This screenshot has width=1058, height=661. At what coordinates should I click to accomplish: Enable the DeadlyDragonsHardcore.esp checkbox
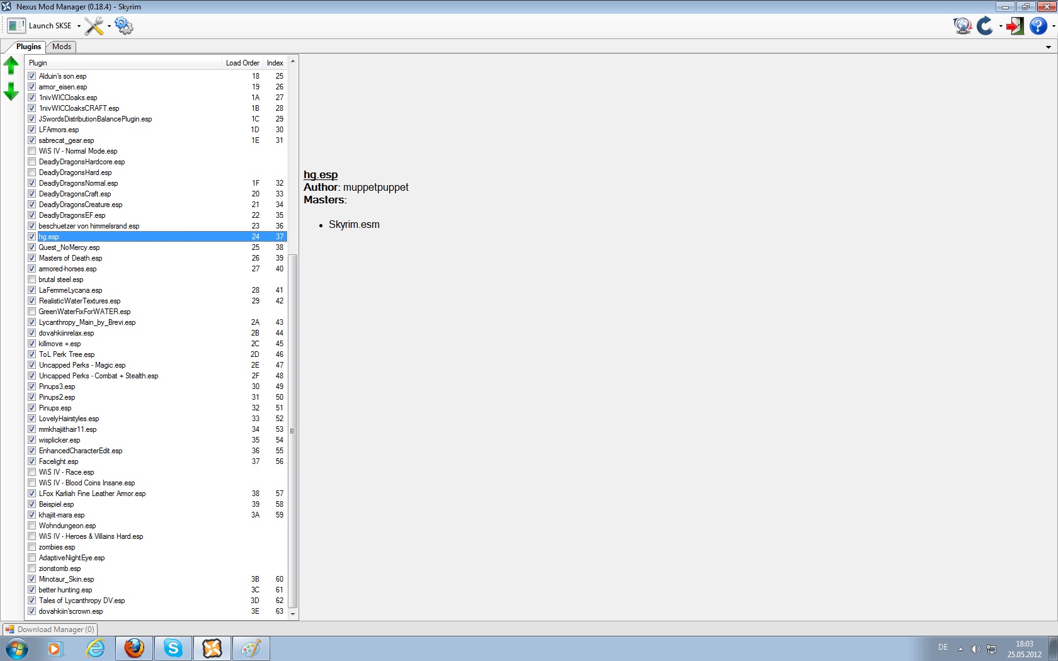click(32, 162)
